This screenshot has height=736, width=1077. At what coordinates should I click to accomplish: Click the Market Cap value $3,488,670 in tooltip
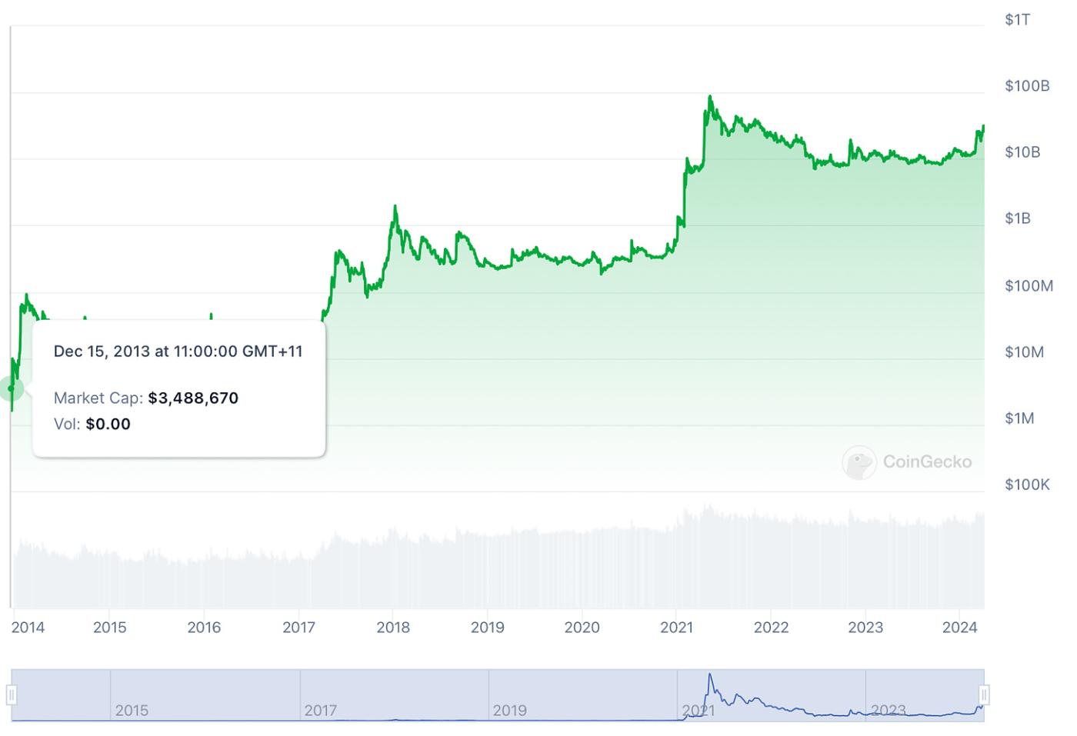click(193, 398)
